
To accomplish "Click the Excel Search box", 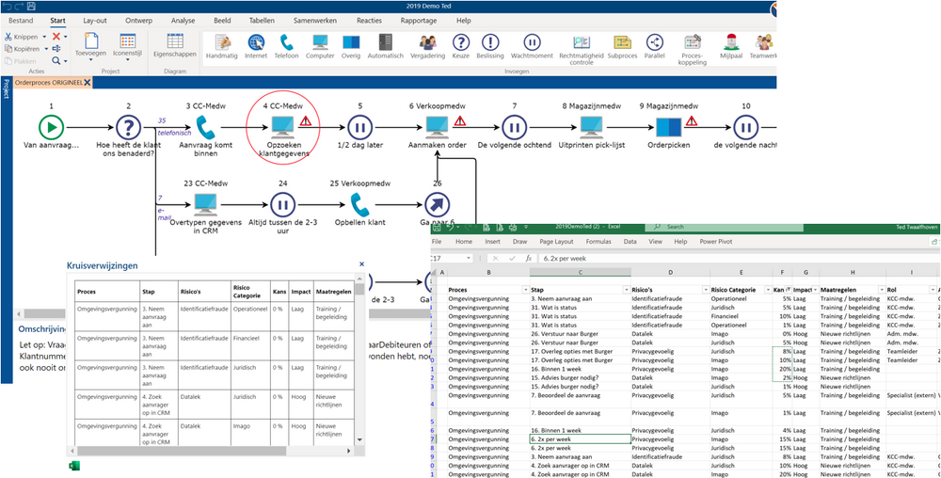I will click(x=724, y=227).
